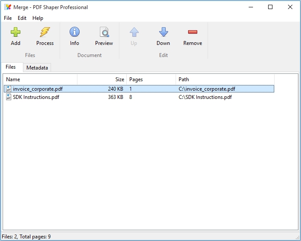This screenshot has height=241, width=301.
Task: Click the 363 KB size cell
Action: 115,97
